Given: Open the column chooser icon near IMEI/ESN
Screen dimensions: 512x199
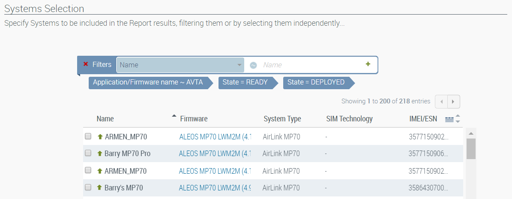Looking at the screenshot, I should click(449, 119).
